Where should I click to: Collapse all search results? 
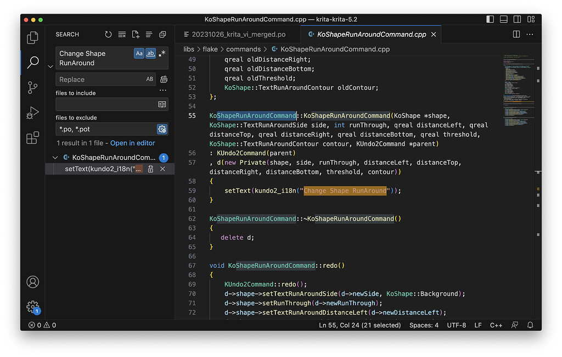[x=162, y=34]
